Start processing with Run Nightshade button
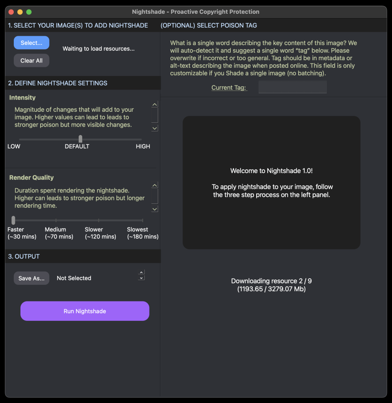 click(x=85, y=311)
